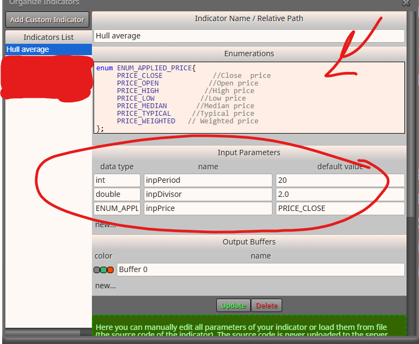
Task: Edit the 'double' data type field
Action: 117,194
